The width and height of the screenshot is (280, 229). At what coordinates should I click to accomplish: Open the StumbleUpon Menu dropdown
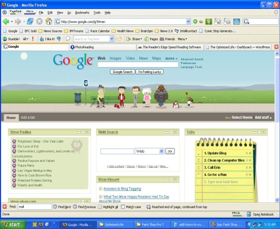pos(183,39)
